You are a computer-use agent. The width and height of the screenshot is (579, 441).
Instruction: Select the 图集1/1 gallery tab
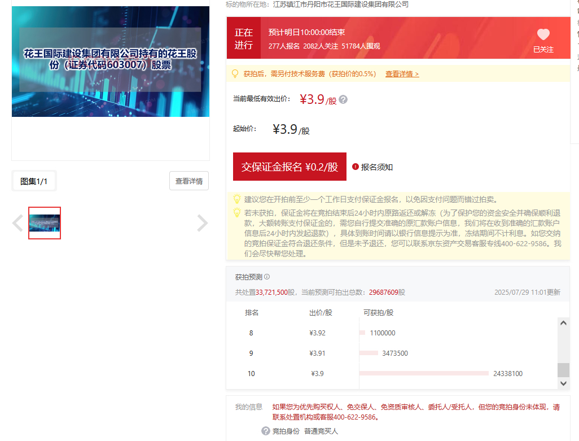(x=34, y=181)
